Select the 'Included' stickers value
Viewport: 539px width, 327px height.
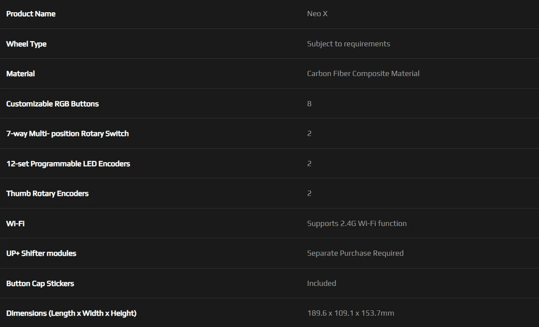[322, 283]
